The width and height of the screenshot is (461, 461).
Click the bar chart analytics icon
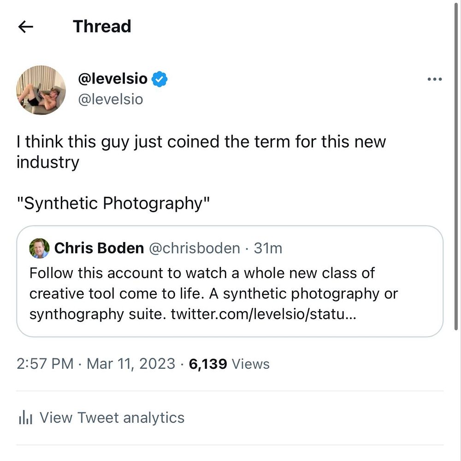[25, 418]
